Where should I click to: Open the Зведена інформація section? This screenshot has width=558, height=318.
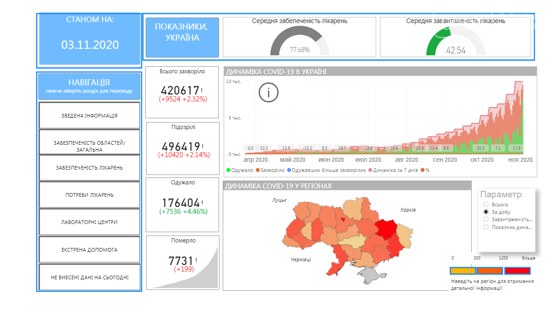tap(89, 116)
